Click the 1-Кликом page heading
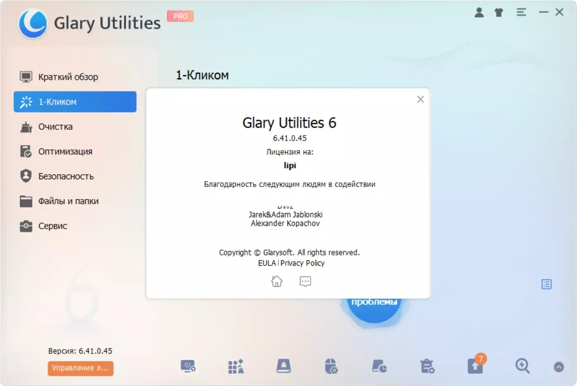 tap(202, 75)
